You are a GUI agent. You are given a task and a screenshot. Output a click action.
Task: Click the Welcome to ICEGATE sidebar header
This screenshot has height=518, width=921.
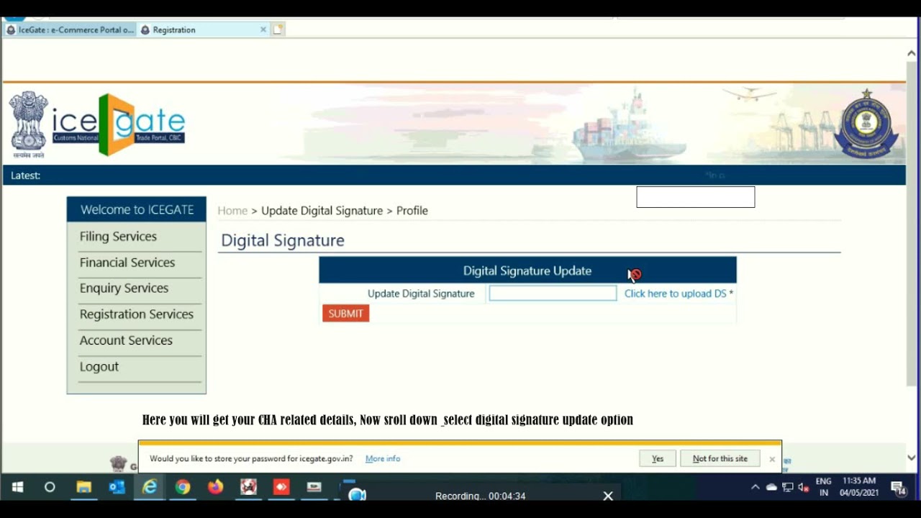[x=137, y=209]
